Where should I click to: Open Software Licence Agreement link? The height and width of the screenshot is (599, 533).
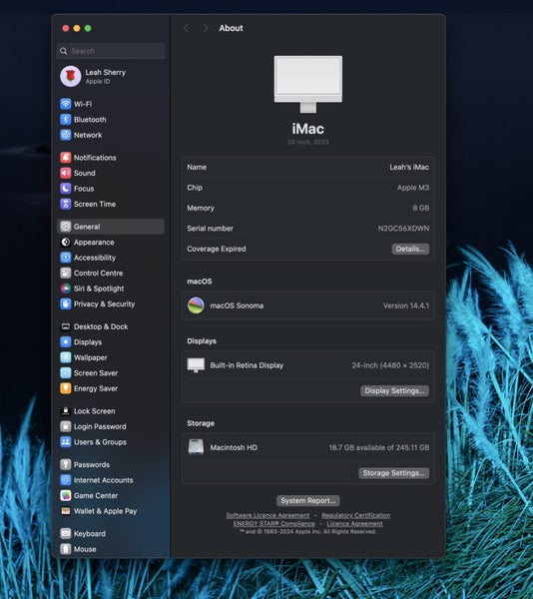(267, 515)
